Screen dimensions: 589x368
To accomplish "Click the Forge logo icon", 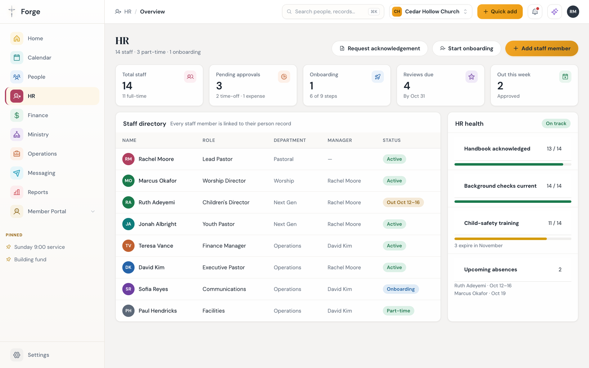I will coord(12,11).
